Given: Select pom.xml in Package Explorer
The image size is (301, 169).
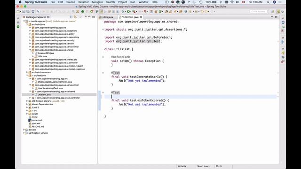Looking at the screenshot, I should 36,123.
